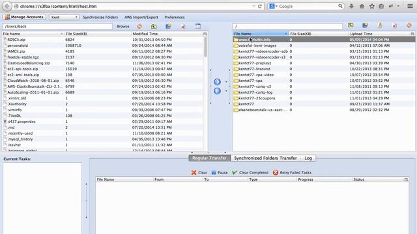The width and height of the screenshot is (417, 234).
Task: Sort local files by Modified Time
Action: click(x=167, y=34)
